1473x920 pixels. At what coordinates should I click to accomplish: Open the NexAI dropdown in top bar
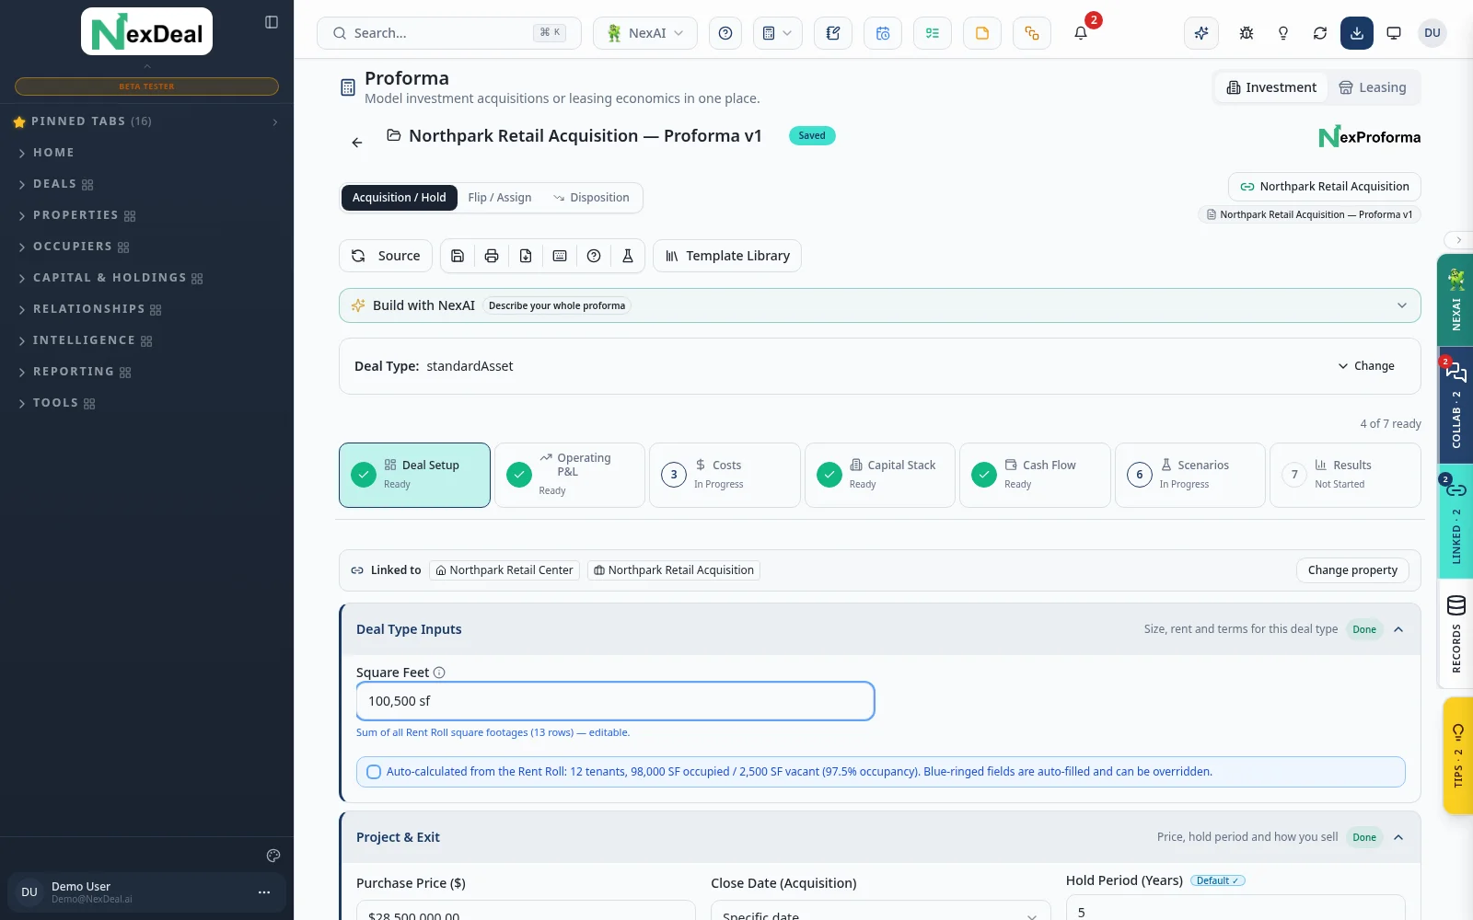[x=645, y=33]
